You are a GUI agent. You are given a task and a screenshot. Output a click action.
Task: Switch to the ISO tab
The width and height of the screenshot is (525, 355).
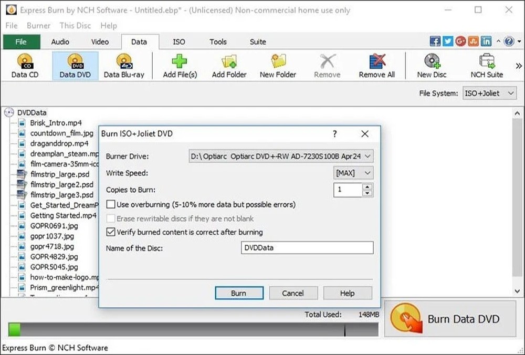coord(179,41)
